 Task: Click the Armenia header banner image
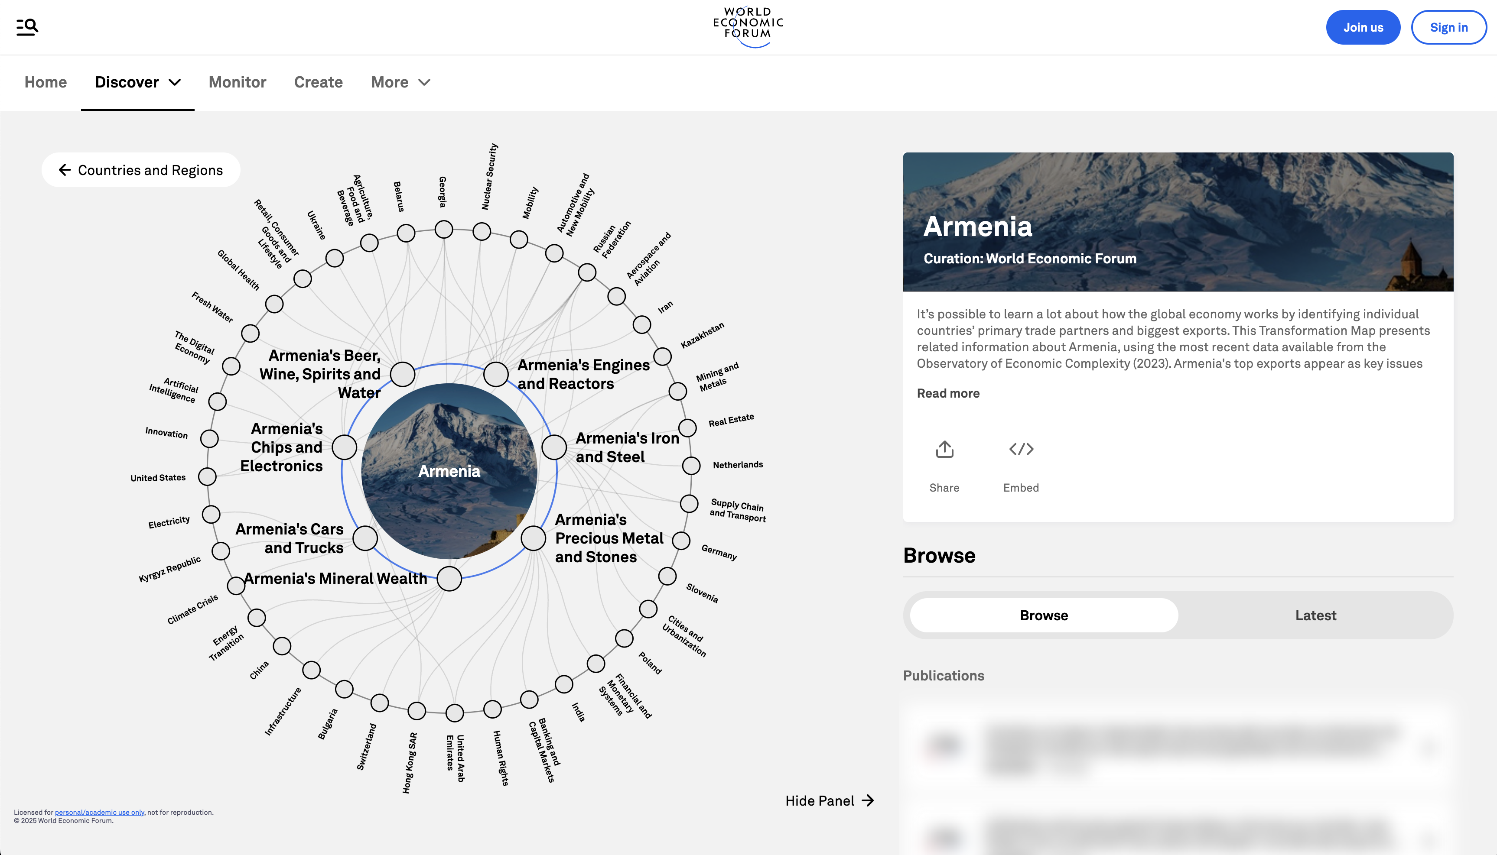coord(1178,222)
